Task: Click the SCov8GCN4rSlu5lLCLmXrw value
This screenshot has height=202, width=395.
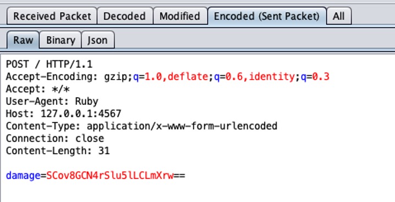Action: (x=110, y=175)
